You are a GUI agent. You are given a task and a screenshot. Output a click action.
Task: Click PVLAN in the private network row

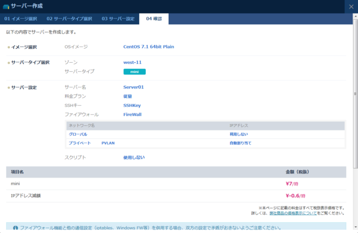108,143
